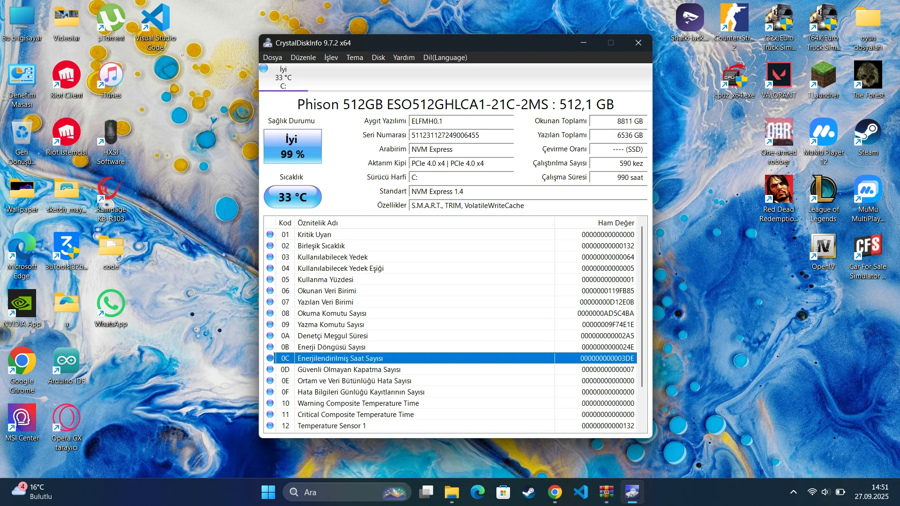900x506 pixels.
Task: Open the Opera GX tarayıcı desktop shortcut
Action: pyautogui.click(x=67, y=428)
